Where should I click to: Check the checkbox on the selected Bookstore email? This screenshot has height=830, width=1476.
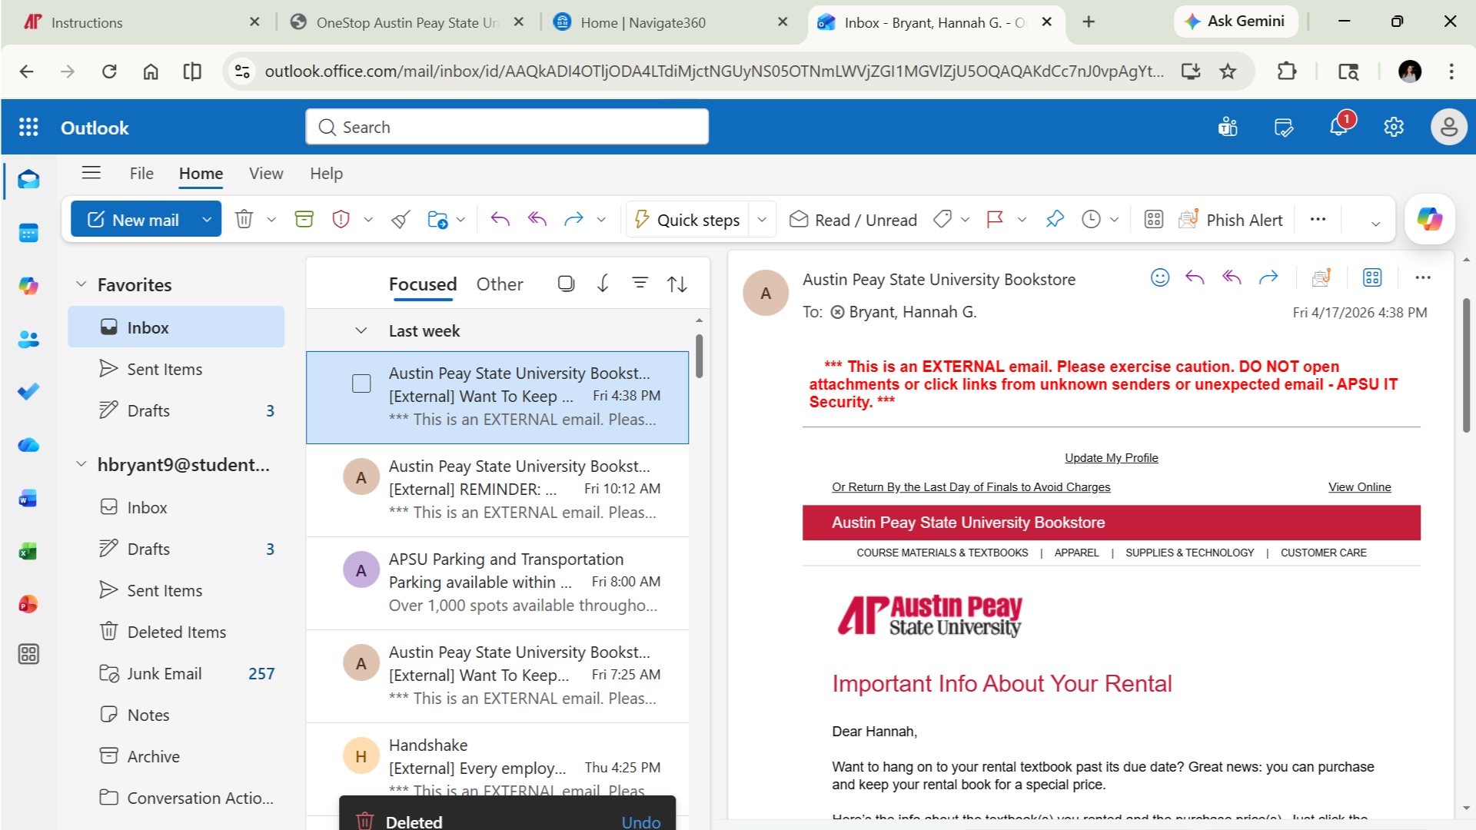361,383
